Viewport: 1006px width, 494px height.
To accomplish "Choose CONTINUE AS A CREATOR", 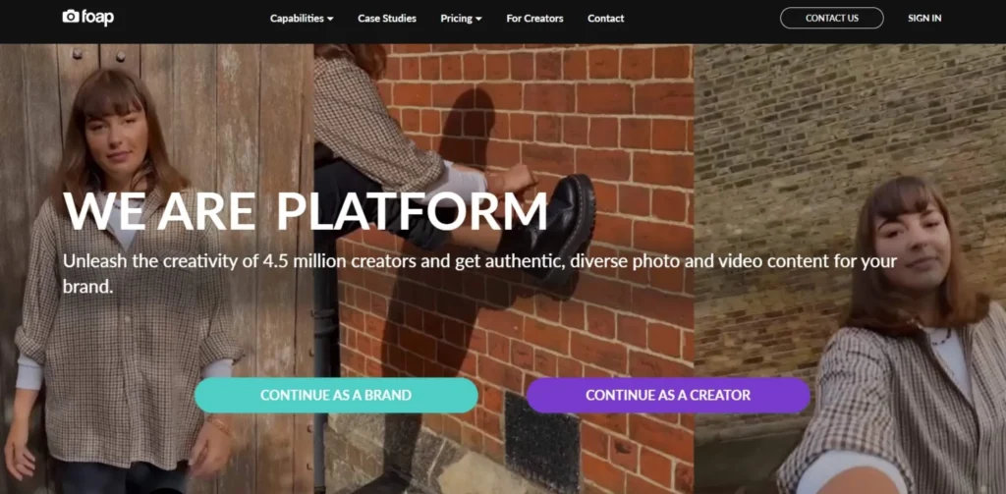I will pos(668,395).
